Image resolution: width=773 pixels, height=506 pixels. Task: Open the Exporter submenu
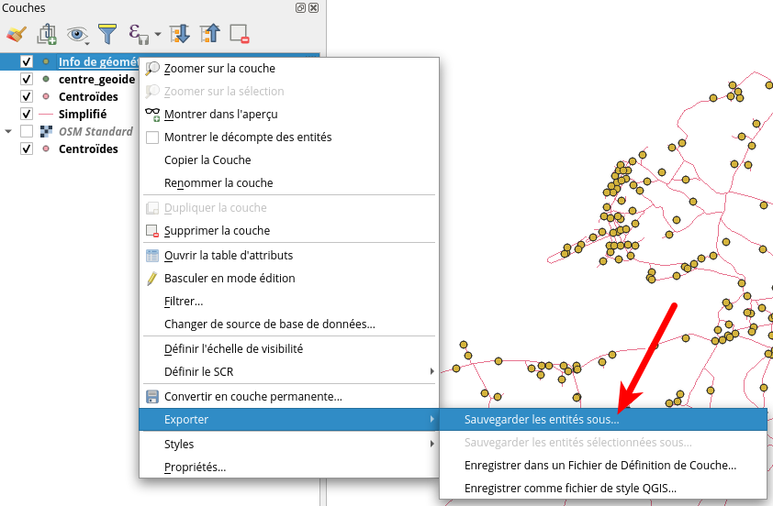(x=289, y=419)
